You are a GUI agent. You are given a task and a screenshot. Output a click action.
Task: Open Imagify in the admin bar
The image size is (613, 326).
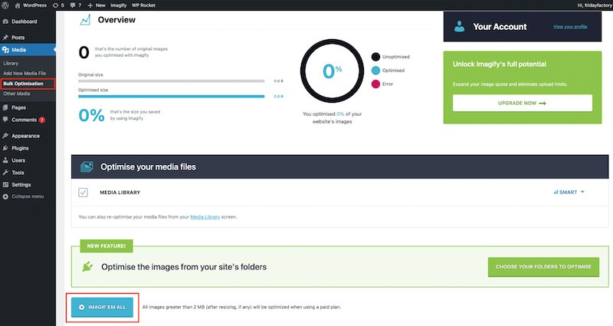tap(118, 5)
